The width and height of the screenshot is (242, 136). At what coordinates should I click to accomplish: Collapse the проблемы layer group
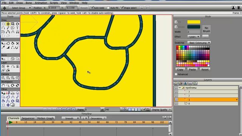tap(180, 88)
